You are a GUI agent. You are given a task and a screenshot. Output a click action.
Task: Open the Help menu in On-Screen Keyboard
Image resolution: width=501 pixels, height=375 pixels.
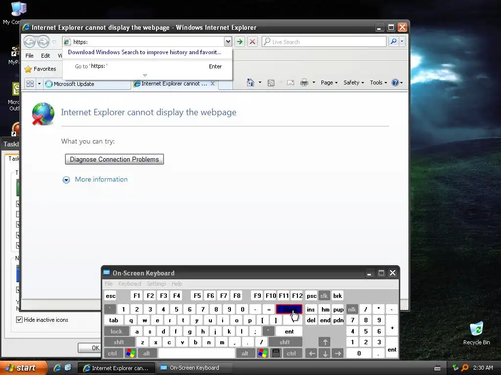(x=177, y=284)
